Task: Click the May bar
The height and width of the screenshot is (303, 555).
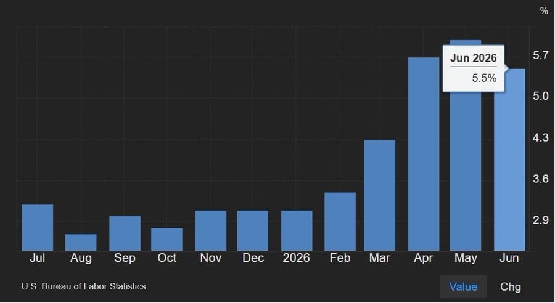Action: (466, 171)
